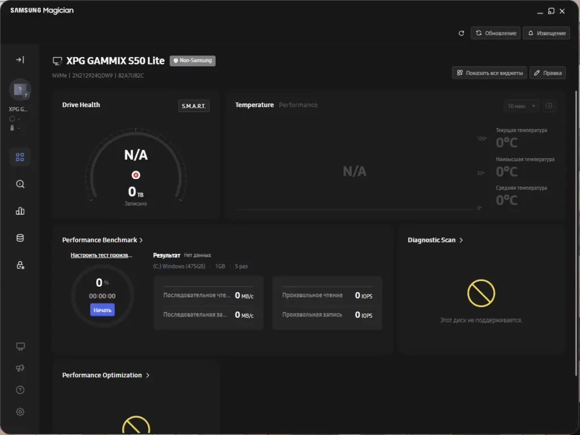Open the 10 мин. time range dropdown

(521, 106)
